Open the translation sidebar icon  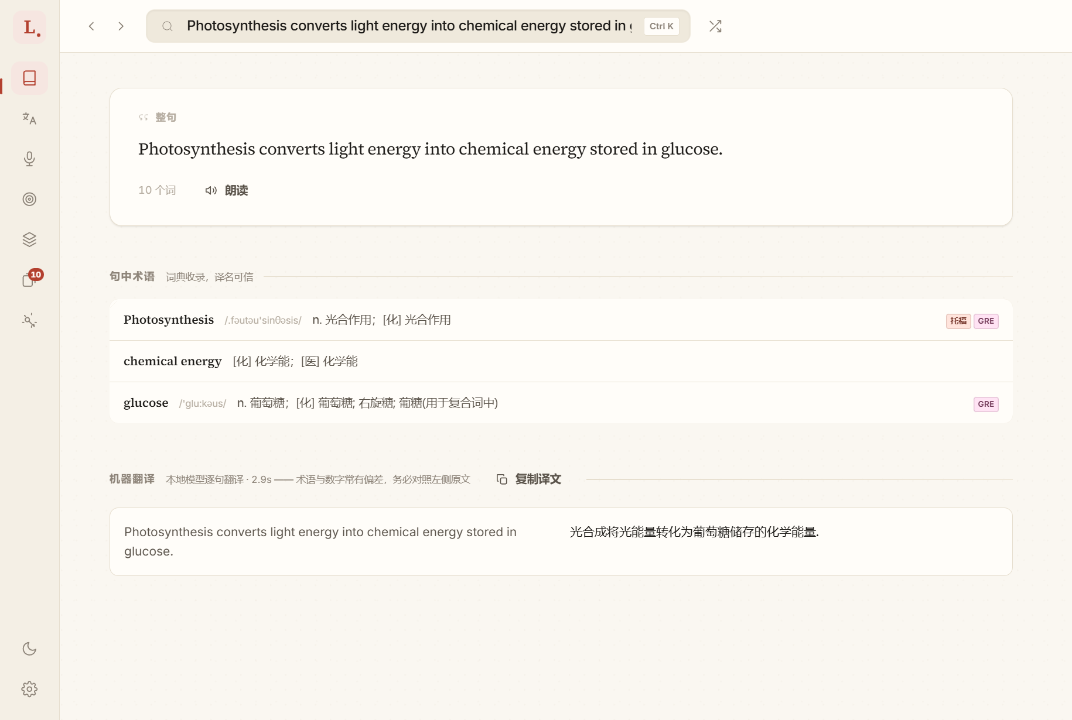[30, 118]
